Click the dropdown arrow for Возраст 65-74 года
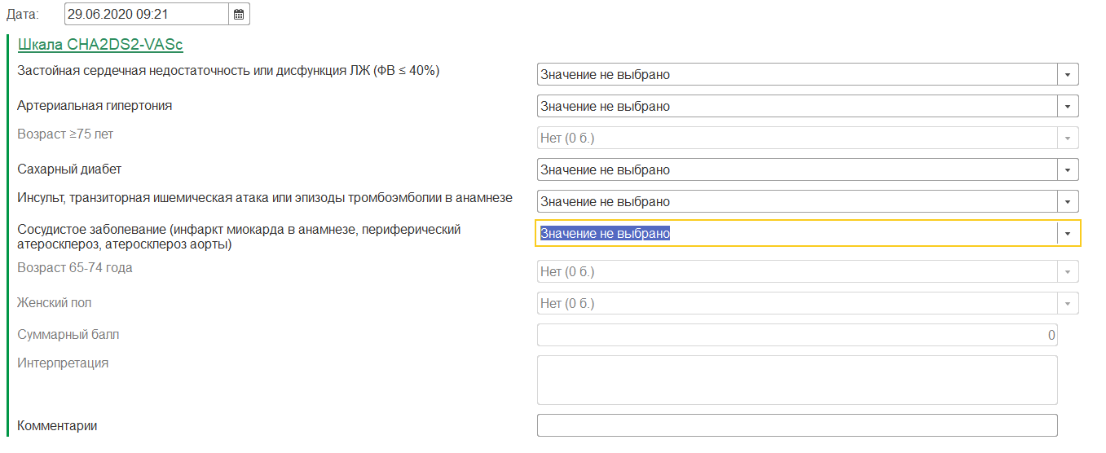This screenshot has width=1106, height=453. [x=1068, y=272]
